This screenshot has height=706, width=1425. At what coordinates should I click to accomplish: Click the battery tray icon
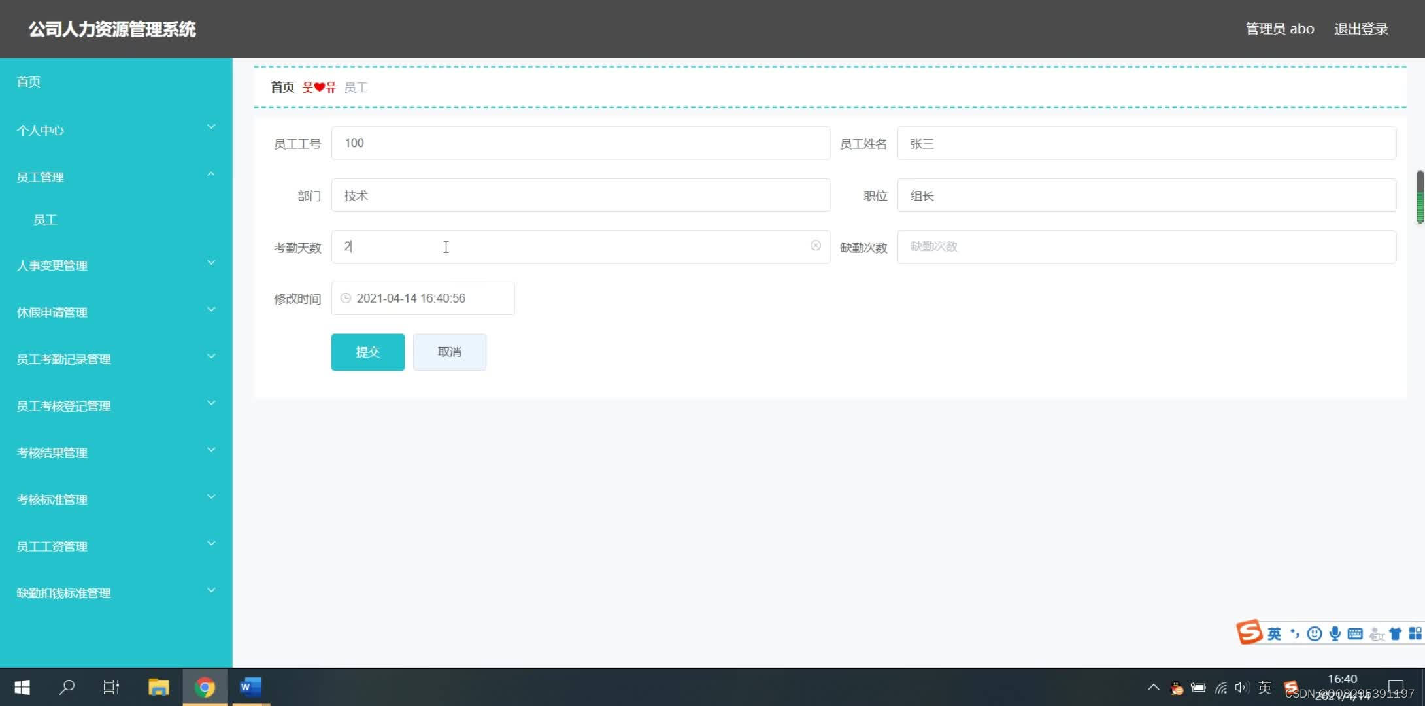[x=1198, y=688]
